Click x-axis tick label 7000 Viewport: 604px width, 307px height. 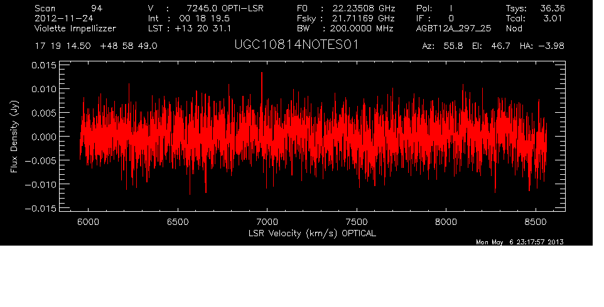(x=267, y=222)
